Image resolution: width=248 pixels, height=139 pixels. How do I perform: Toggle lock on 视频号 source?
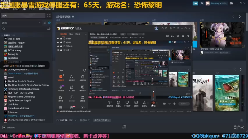coord(61,42)
